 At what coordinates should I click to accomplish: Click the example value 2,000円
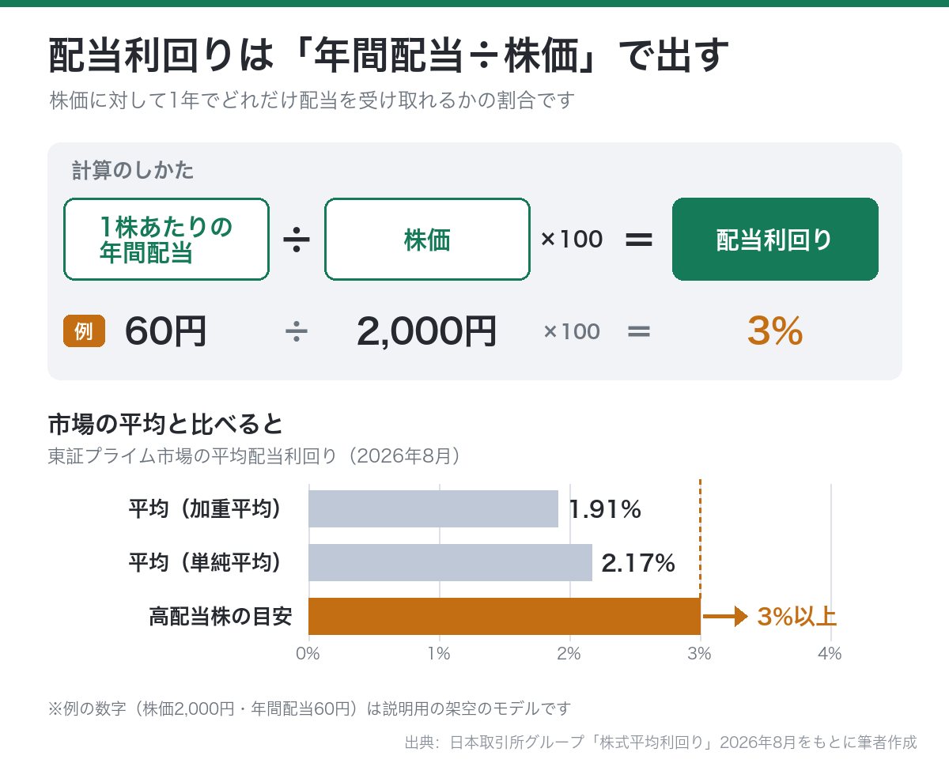click(427, 331)
